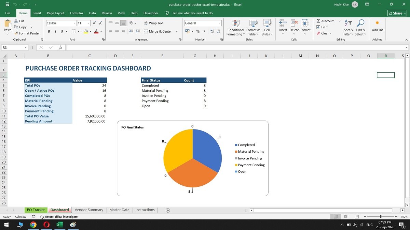Click the zoom in plus button

click(396, 217)
